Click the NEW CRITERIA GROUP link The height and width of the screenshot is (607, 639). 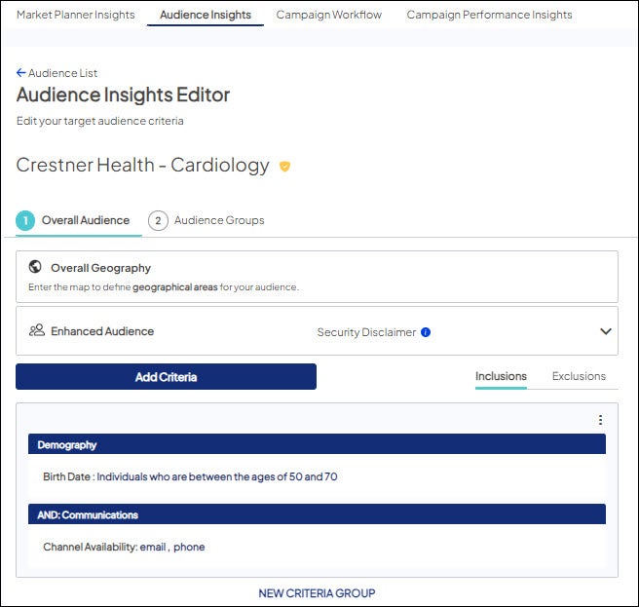317,592
